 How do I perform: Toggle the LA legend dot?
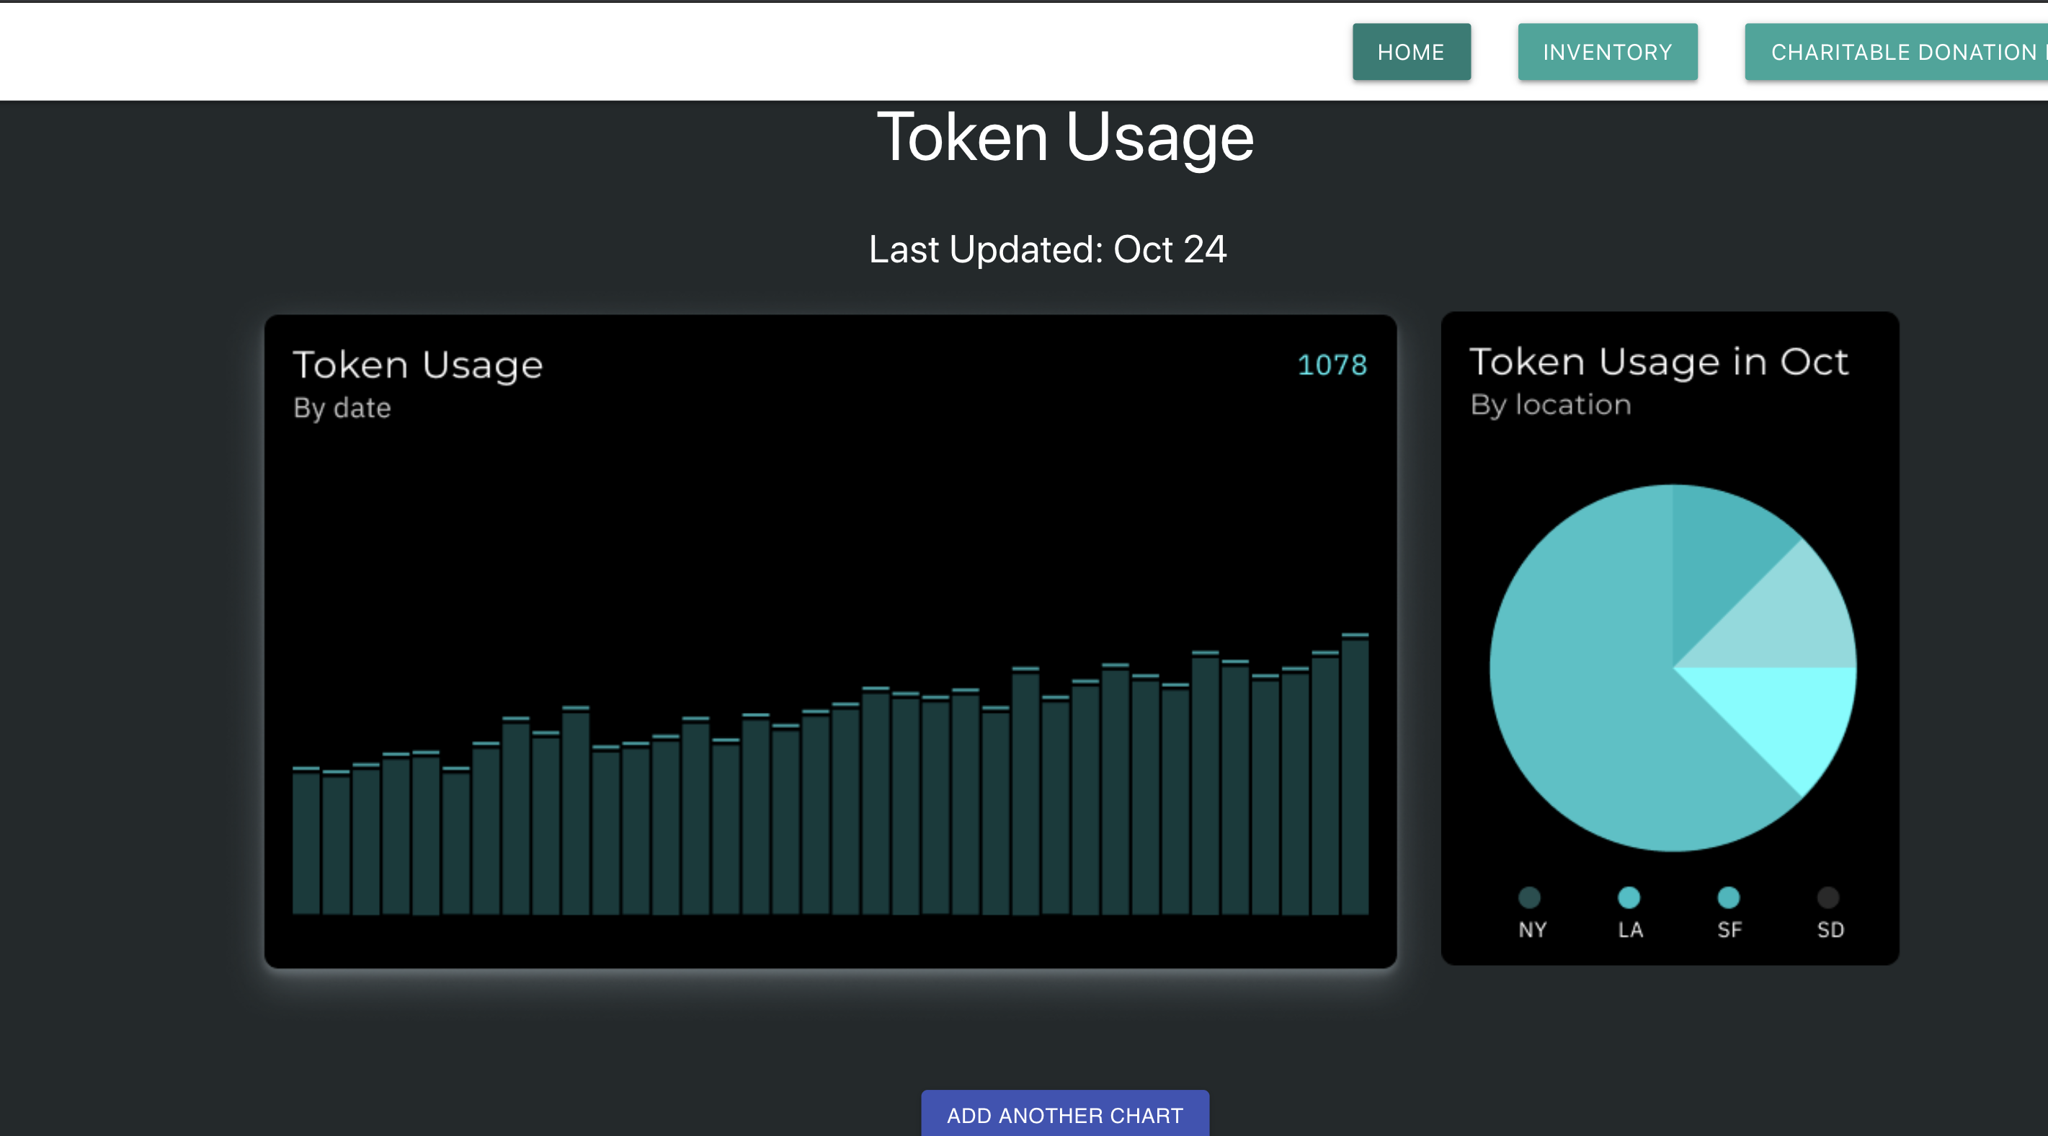coord(1628,897)
